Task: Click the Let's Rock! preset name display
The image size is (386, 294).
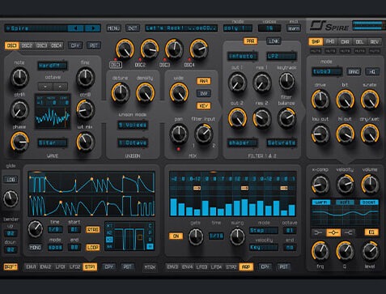Action: (181, 28)
